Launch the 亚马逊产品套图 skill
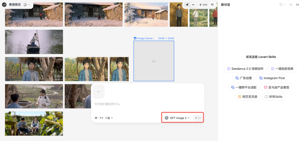Image resolution: width=302 pixels, height=141 pixels. click(x=276, y=87)
